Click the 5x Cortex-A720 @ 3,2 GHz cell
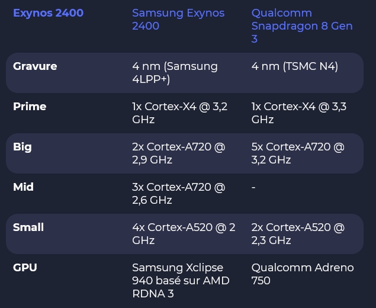 (x=298, y=153)
